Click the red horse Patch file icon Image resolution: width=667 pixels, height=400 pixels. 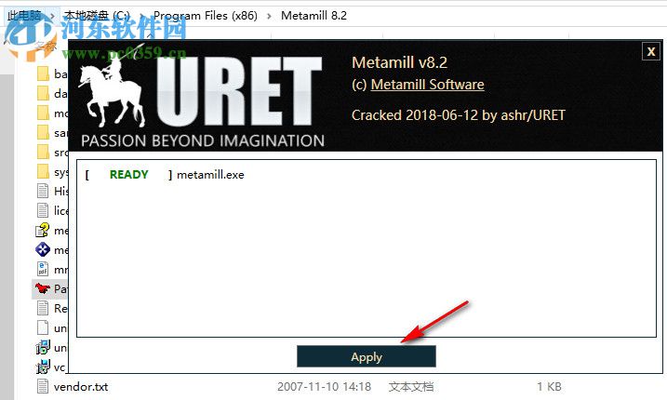pyautogui.click(x=43, y=288)
